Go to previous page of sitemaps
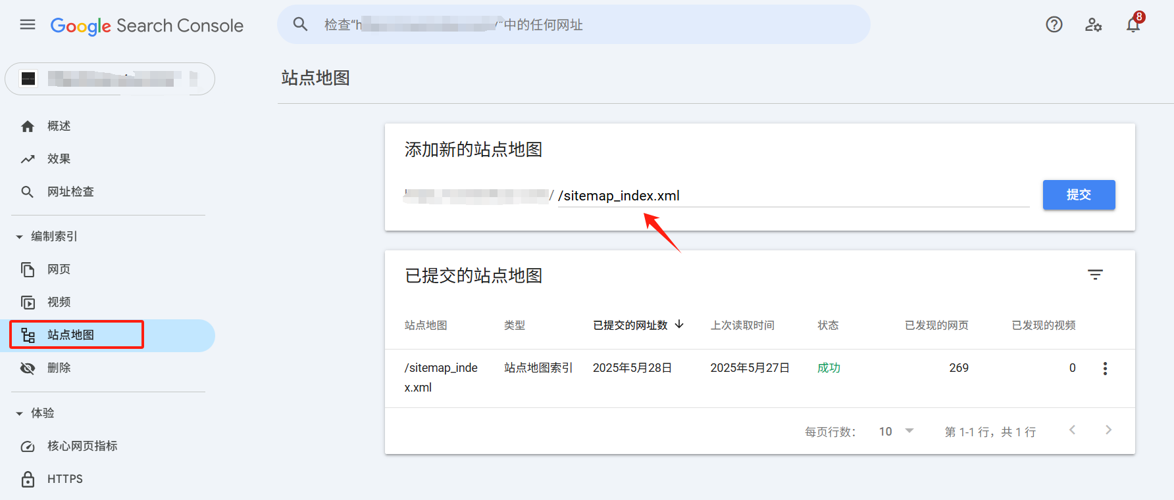The height and width of the screenshot is (500, 1174). (x=1073, y=430)
